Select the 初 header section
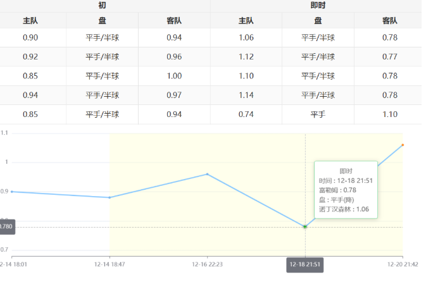The image size is (426, 284). tap(102, 6)
